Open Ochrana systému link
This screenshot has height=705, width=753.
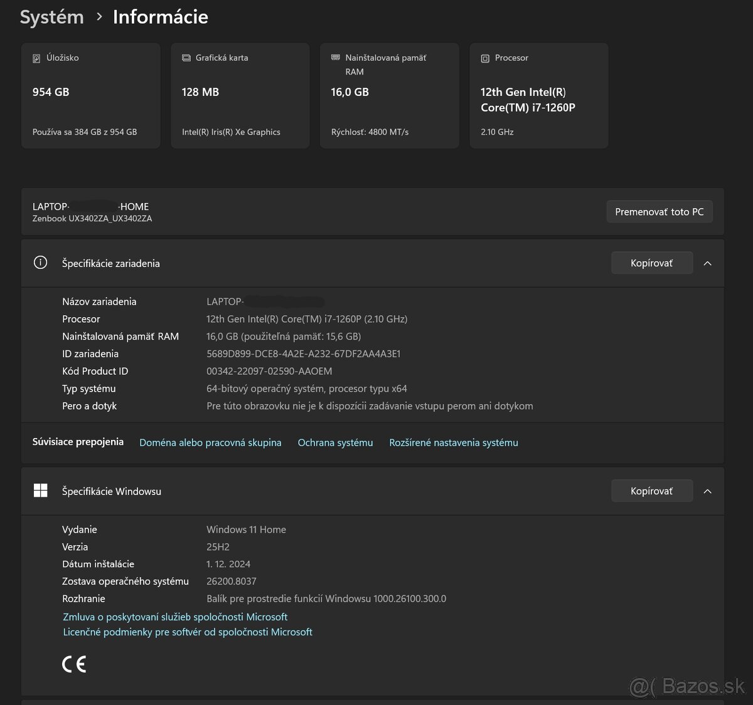click(x=335, y=442)
